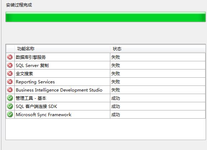Select the 数据库引擎服务 feature name

pyautogui.click(x=31, y=57)
